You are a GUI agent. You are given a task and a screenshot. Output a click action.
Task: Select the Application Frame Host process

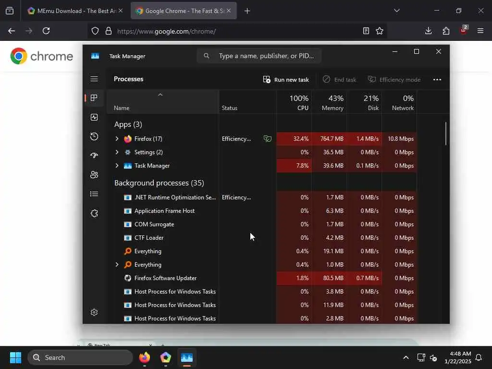(262, 211)
